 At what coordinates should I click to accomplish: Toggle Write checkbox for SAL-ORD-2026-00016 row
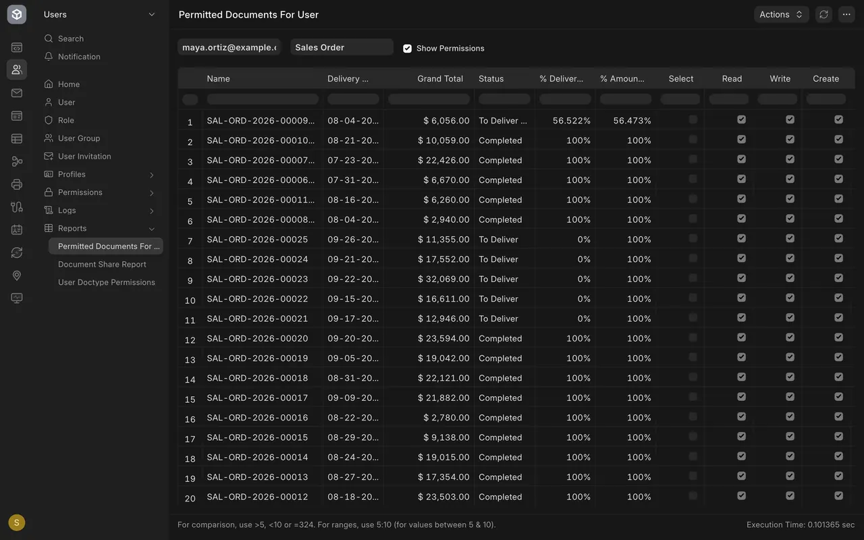coord(790,416)
